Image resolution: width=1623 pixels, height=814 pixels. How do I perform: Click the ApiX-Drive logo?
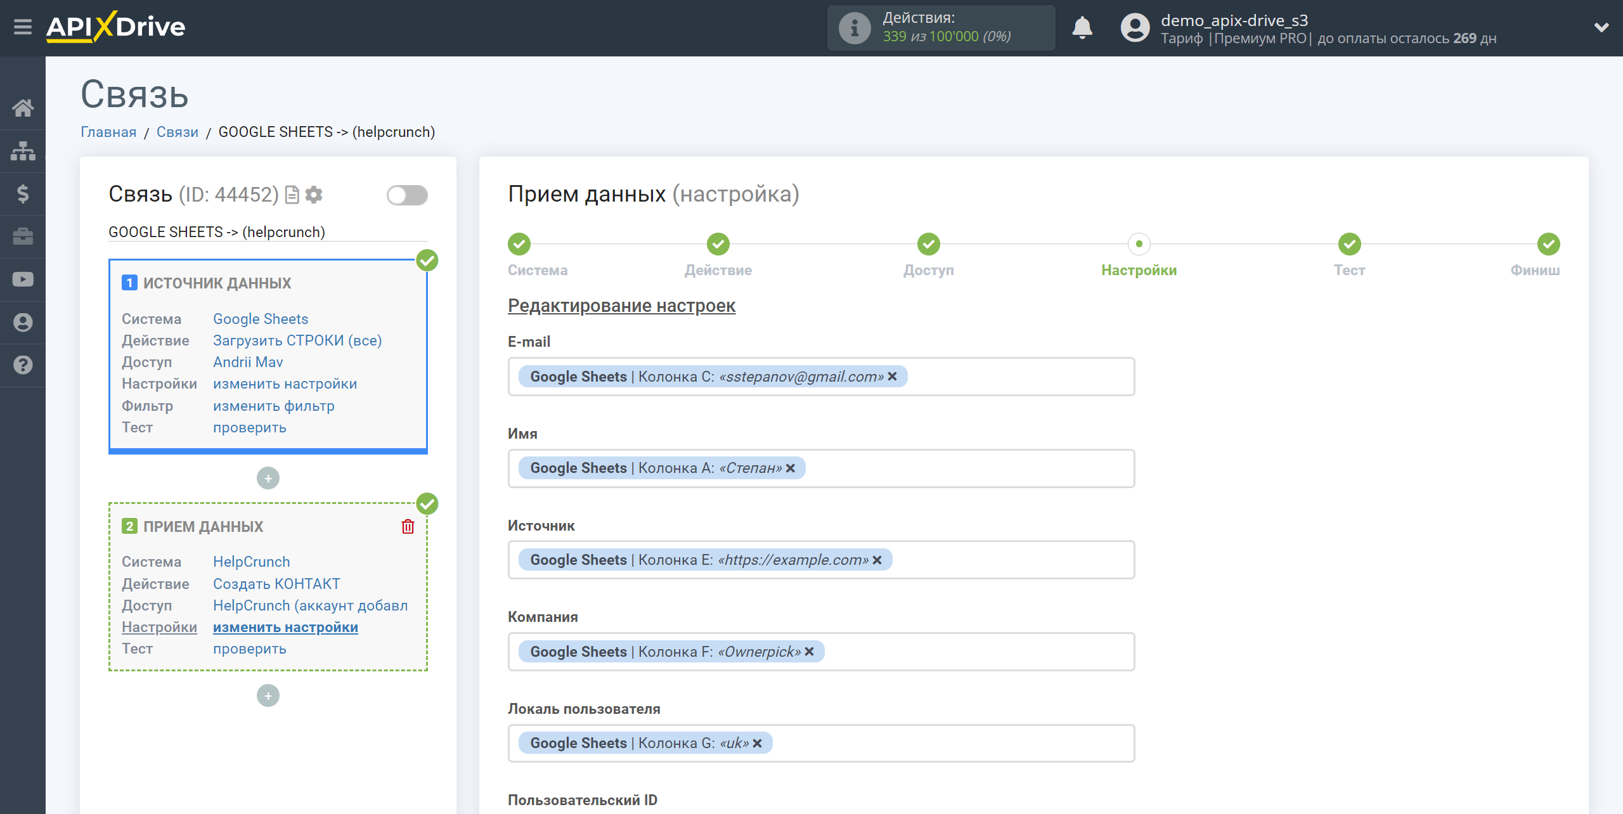point(115,27)
